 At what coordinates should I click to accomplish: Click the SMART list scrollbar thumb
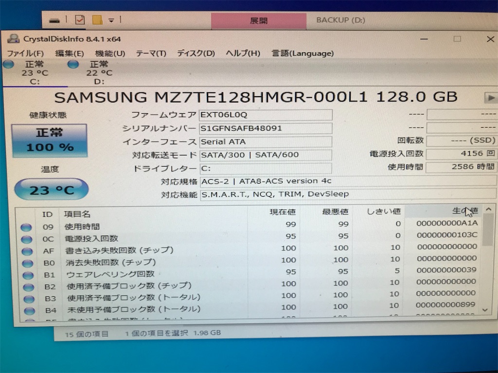488,230
